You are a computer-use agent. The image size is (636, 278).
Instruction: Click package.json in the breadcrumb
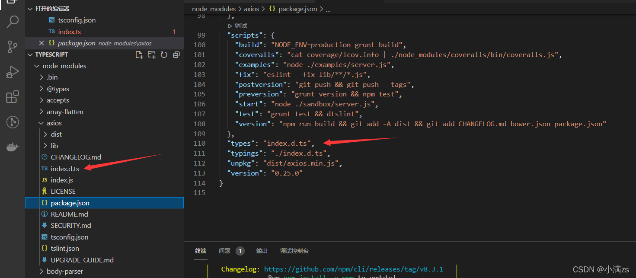tap(298, 9)
